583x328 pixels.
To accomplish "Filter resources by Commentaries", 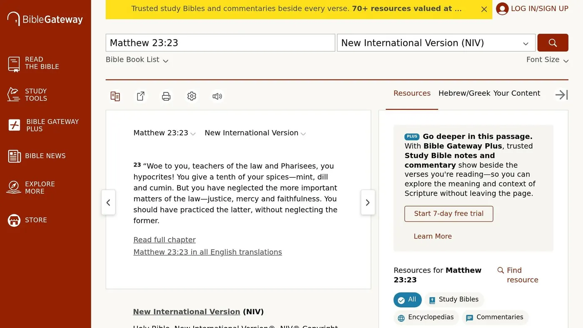I will [x=495, y=318].
